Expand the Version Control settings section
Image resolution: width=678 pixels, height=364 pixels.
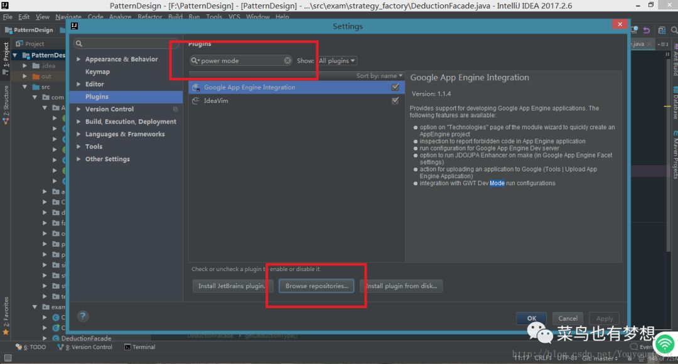click(x=78, y=109)
